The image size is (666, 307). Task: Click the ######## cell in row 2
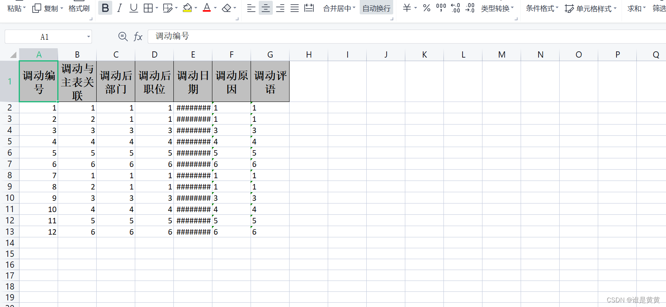(193, 108)
